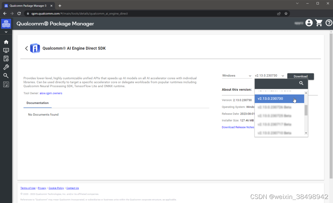Open the device management icon in the sidebar
333x203 pixels.
[6, 50]
